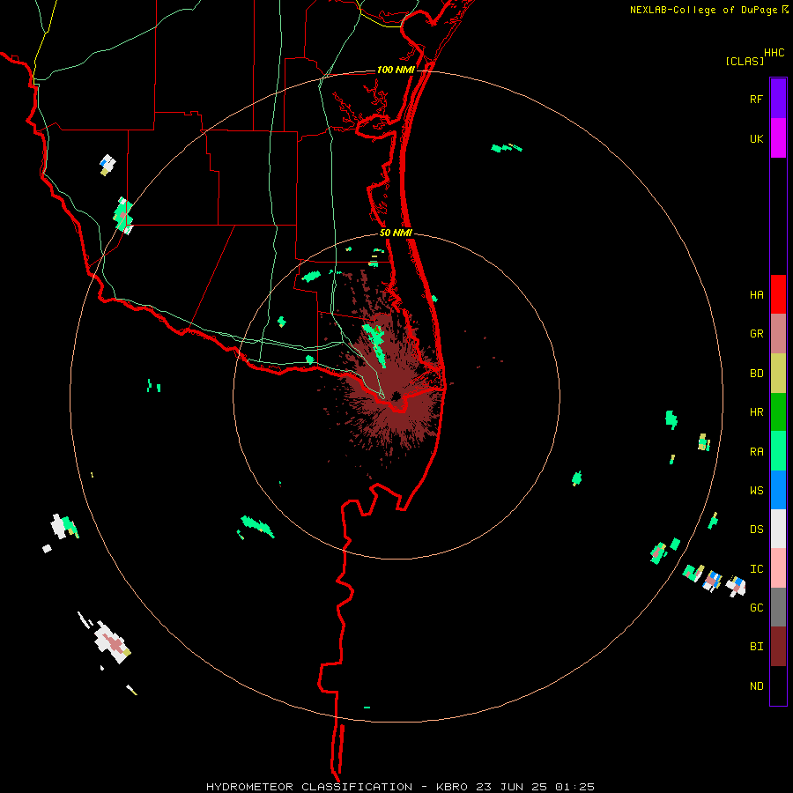Click the ND legend label

coord(756,686)
